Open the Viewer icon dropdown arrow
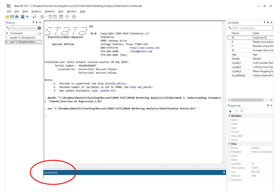The image size is (280, 196). 31,17
